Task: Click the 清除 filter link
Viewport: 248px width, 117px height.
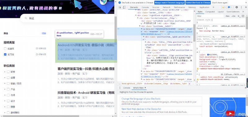Action: click(44, 34)
